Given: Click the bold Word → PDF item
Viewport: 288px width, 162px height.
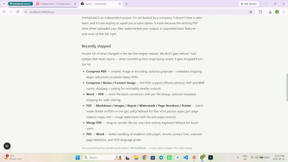Looking at the screenshot, I should coord(95,94).
